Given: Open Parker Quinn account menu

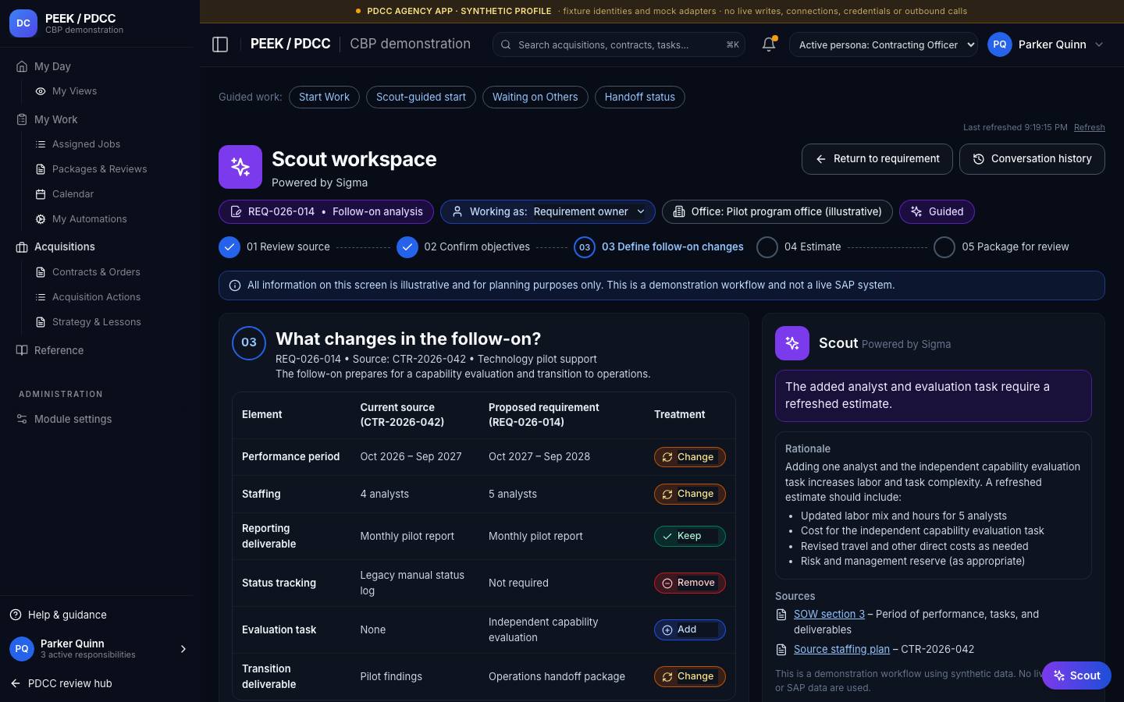Looking at the screenshot, I should point(1046,44).
